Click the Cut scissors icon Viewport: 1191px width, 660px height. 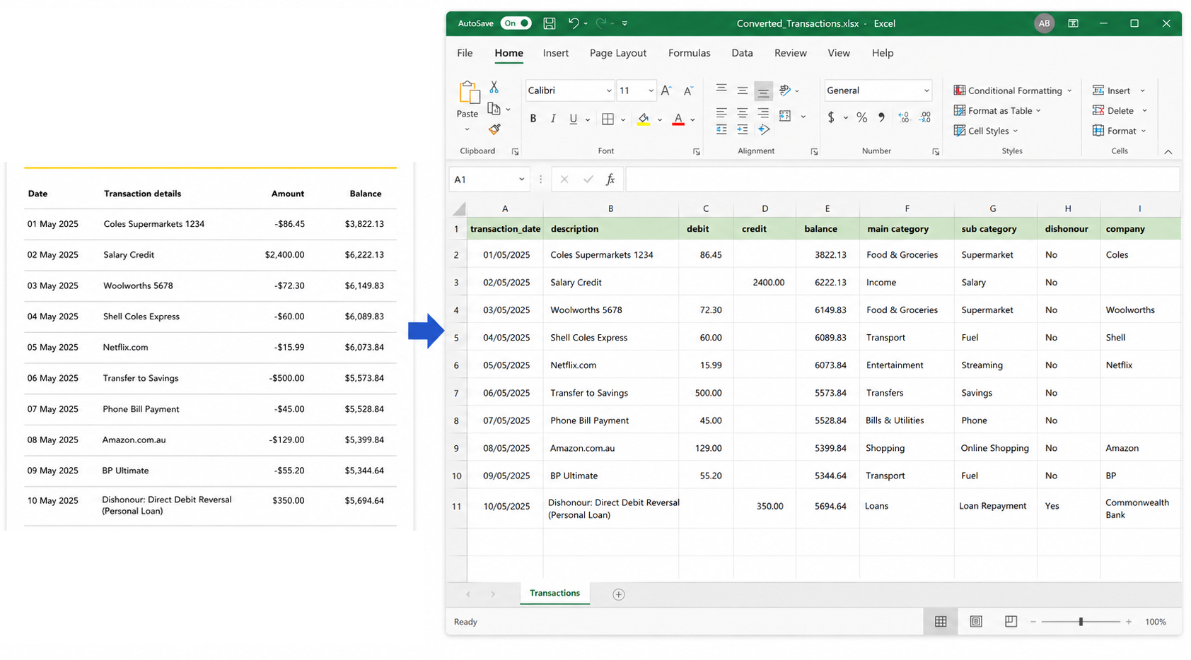(494, 87)
